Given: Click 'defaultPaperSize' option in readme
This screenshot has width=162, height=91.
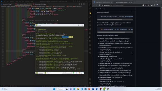Looking at the screenshot, I should (105, 63).
